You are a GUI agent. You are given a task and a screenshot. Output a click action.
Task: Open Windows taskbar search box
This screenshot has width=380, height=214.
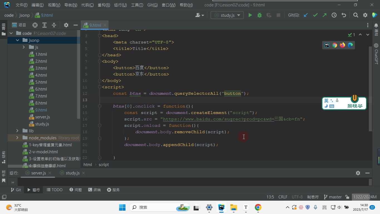(x=160, y=207)
